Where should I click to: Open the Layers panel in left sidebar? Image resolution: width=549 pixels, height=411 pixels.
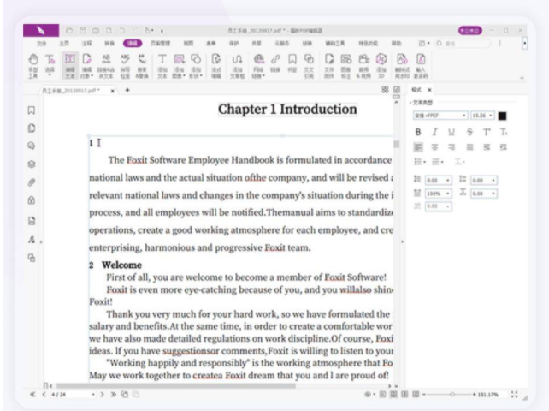coord(32,164)
